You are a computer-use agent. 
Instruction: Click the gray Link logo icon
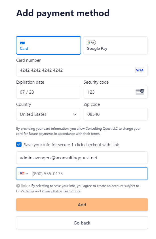(x=22, y=186)
